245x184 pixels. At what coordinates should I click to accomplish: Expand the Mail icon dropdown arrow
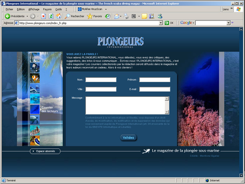pyautogui.click(x=121, y=16)
